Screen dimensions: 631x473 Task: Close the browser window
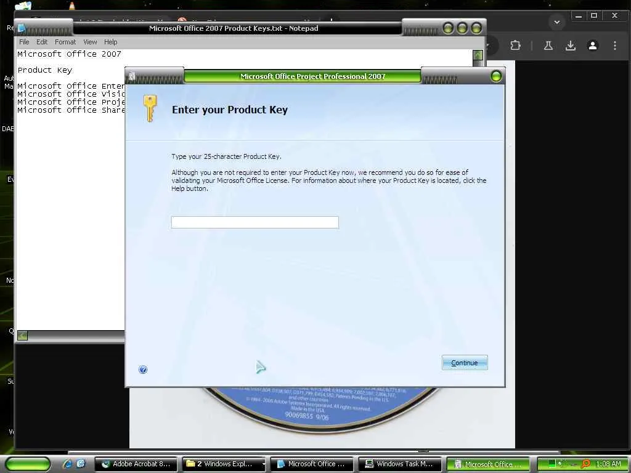point(614,16)
